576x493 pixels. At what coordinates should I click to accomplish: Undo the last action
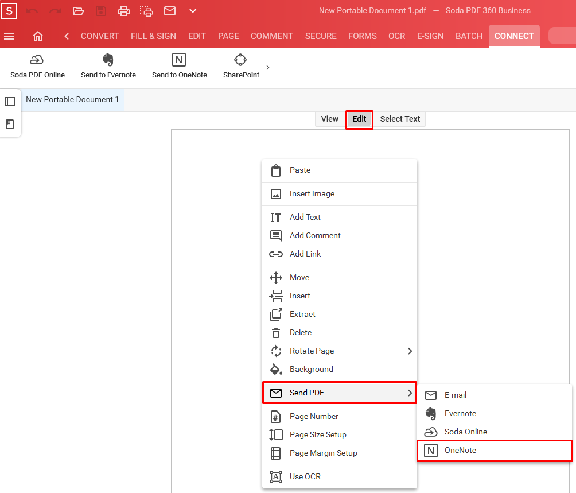click(32, 11)
